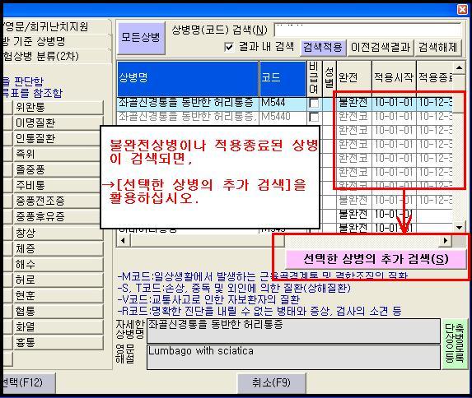472x398 pixels.
Task: Click the table's vertical scroll up arrow
Action: [459, 67]
